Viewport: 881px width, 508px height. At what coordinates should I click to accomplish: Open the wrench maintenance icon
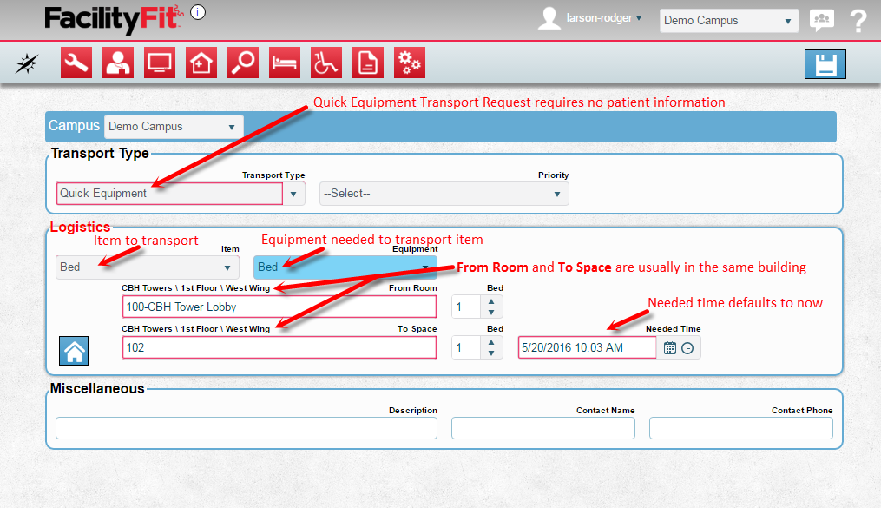[x=76, y=63]
